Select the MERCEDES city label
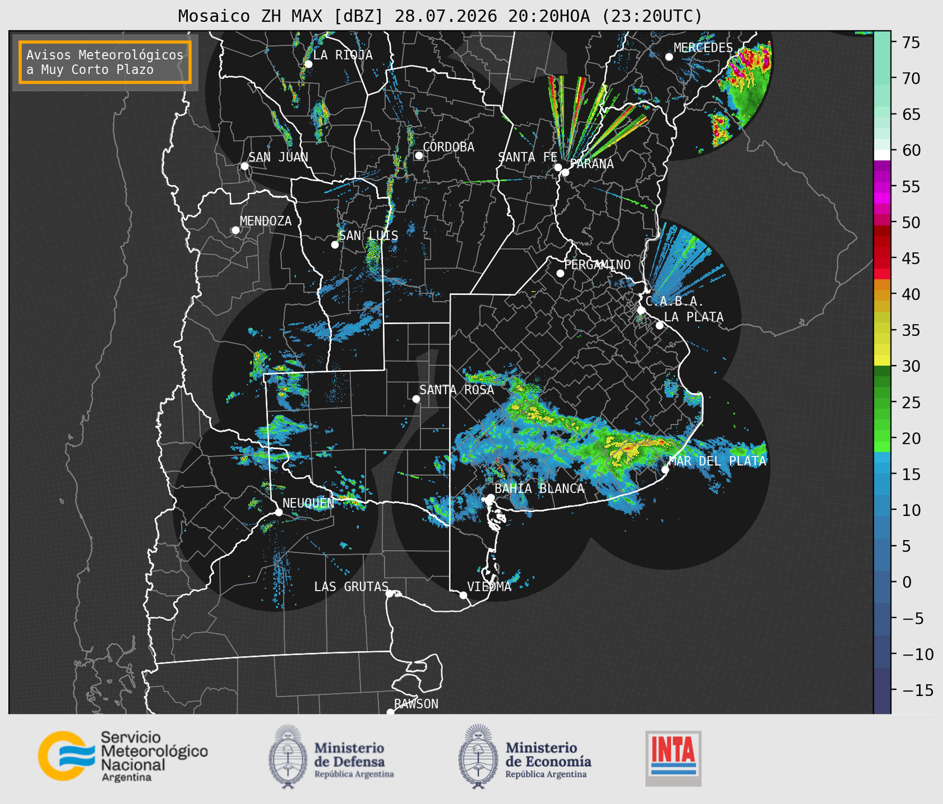 tap(703, 48)
